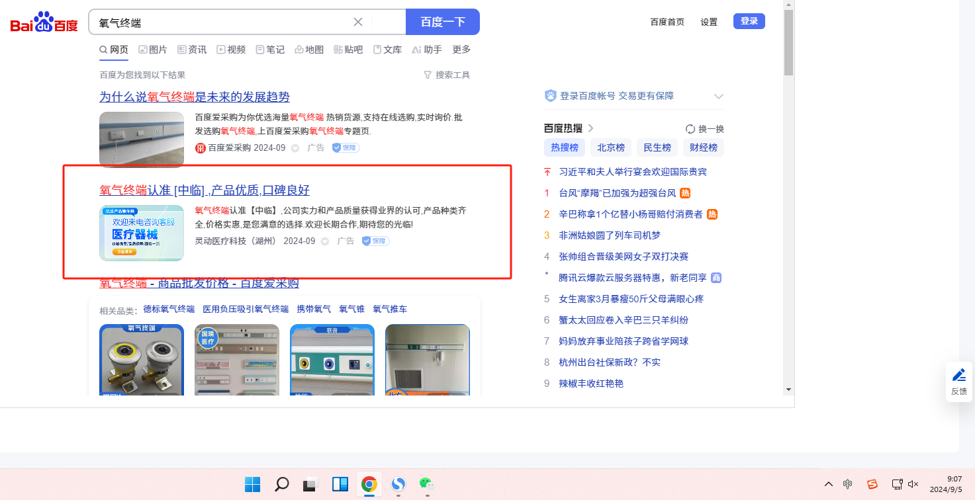Screen dimensions: 975x500
Task: Click the 反馈 feedback button
Action: click(x=959, y=382)
